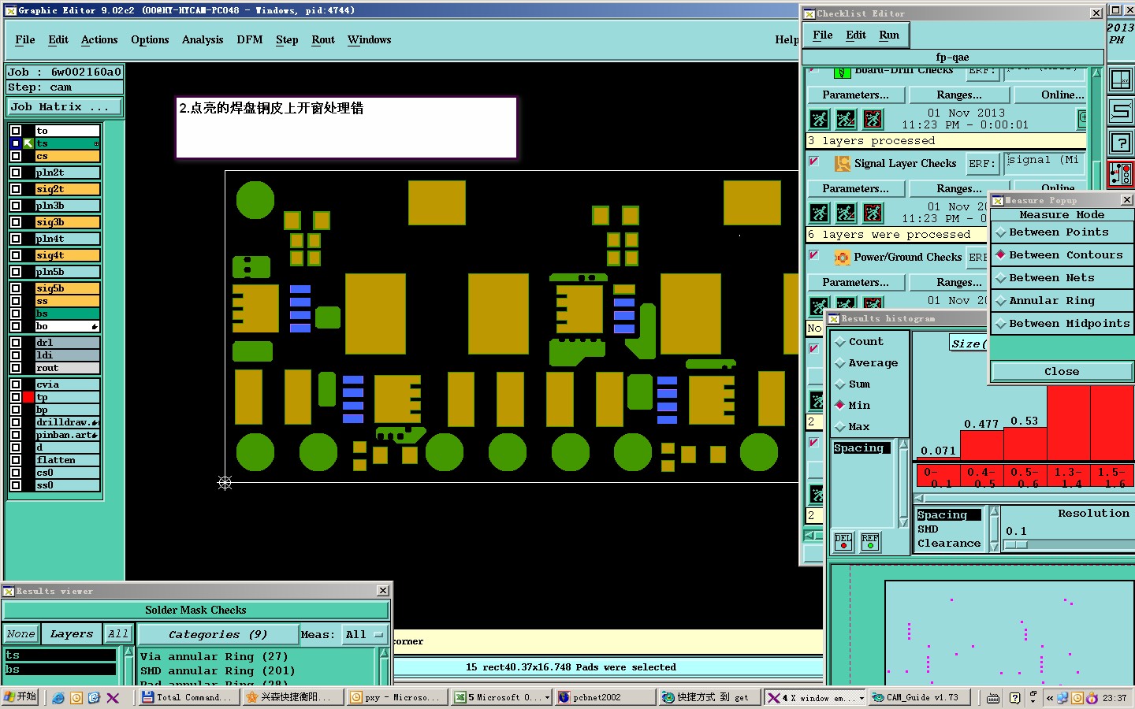Toggle checkbox for Power/Ground Checks
Screen dimensions: 1135x709
point(814,255)
